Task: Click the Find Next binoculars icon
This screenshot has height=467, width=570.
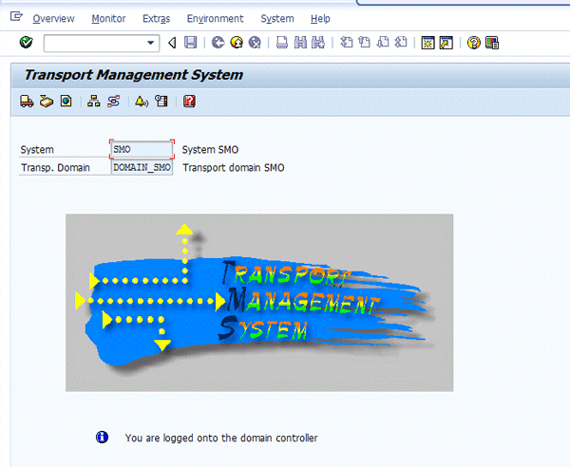Action: coord(318,43)
